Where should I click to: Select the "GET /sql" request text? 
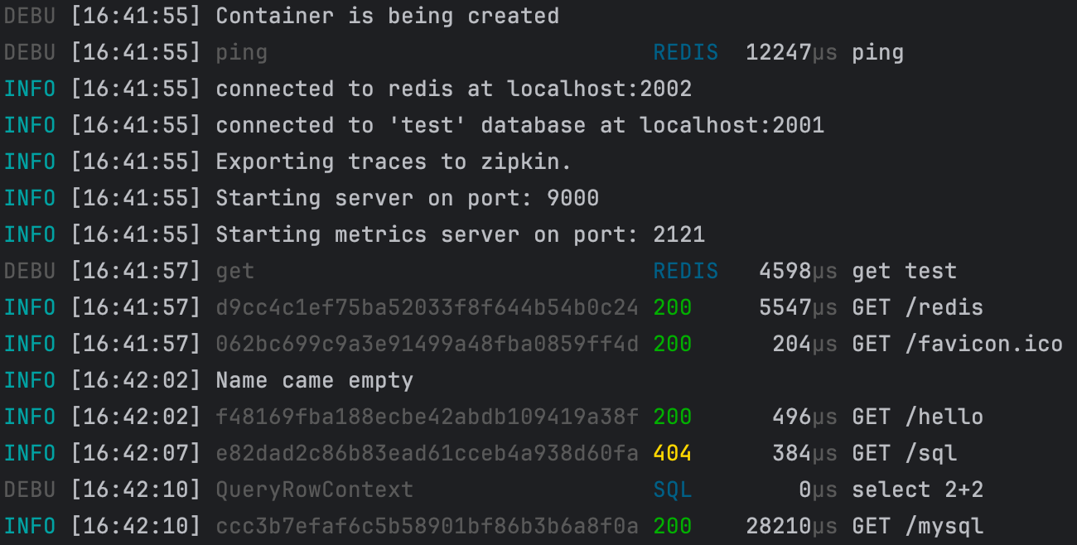(x=905, y=453)
